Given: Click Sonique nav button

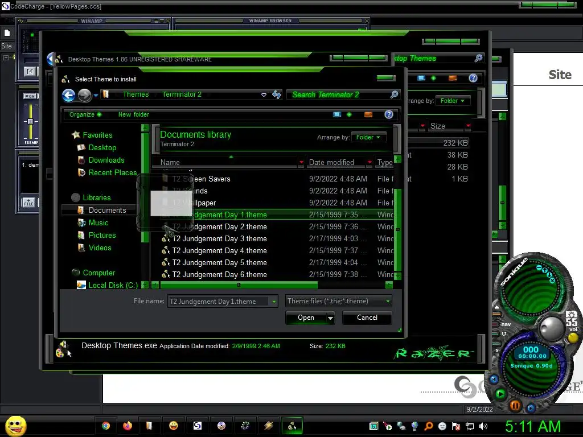Looking at the screenshot, I should [x=506, y=324].
